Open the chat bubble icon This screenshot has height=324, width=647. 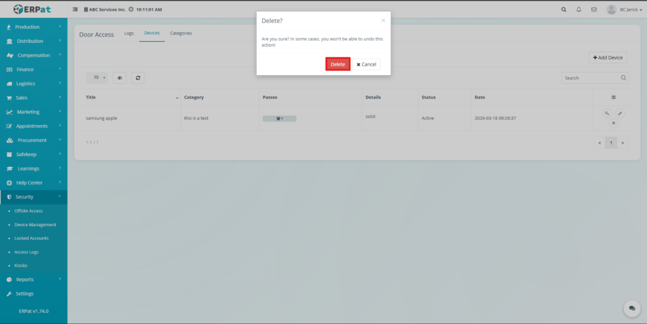click(632, 308)
